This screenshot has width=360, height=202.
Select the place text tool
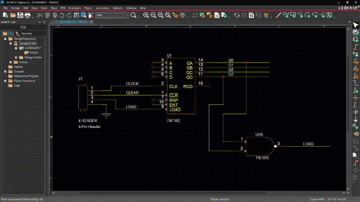[330, 15]
